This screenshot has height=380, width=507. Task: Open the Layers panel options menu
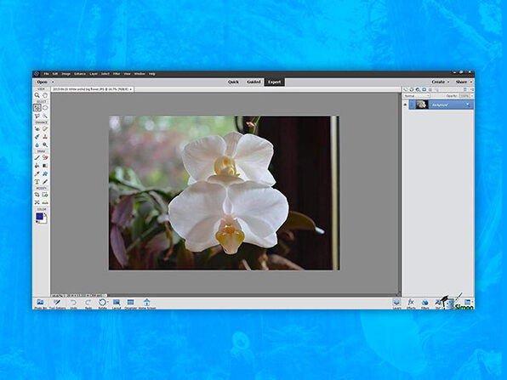[x=472, y=89]
